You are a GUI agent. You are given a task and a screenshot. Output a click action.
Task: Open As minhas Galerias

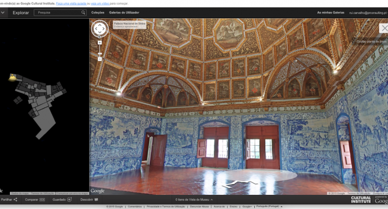pyautogui.click(x=331, y=13)
